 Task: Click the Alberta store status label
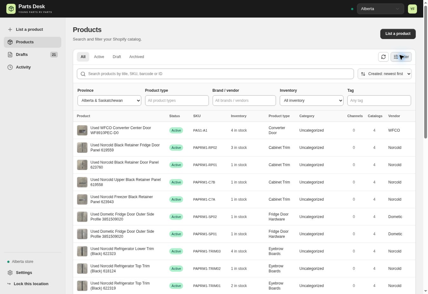click(x=23, y=262)
